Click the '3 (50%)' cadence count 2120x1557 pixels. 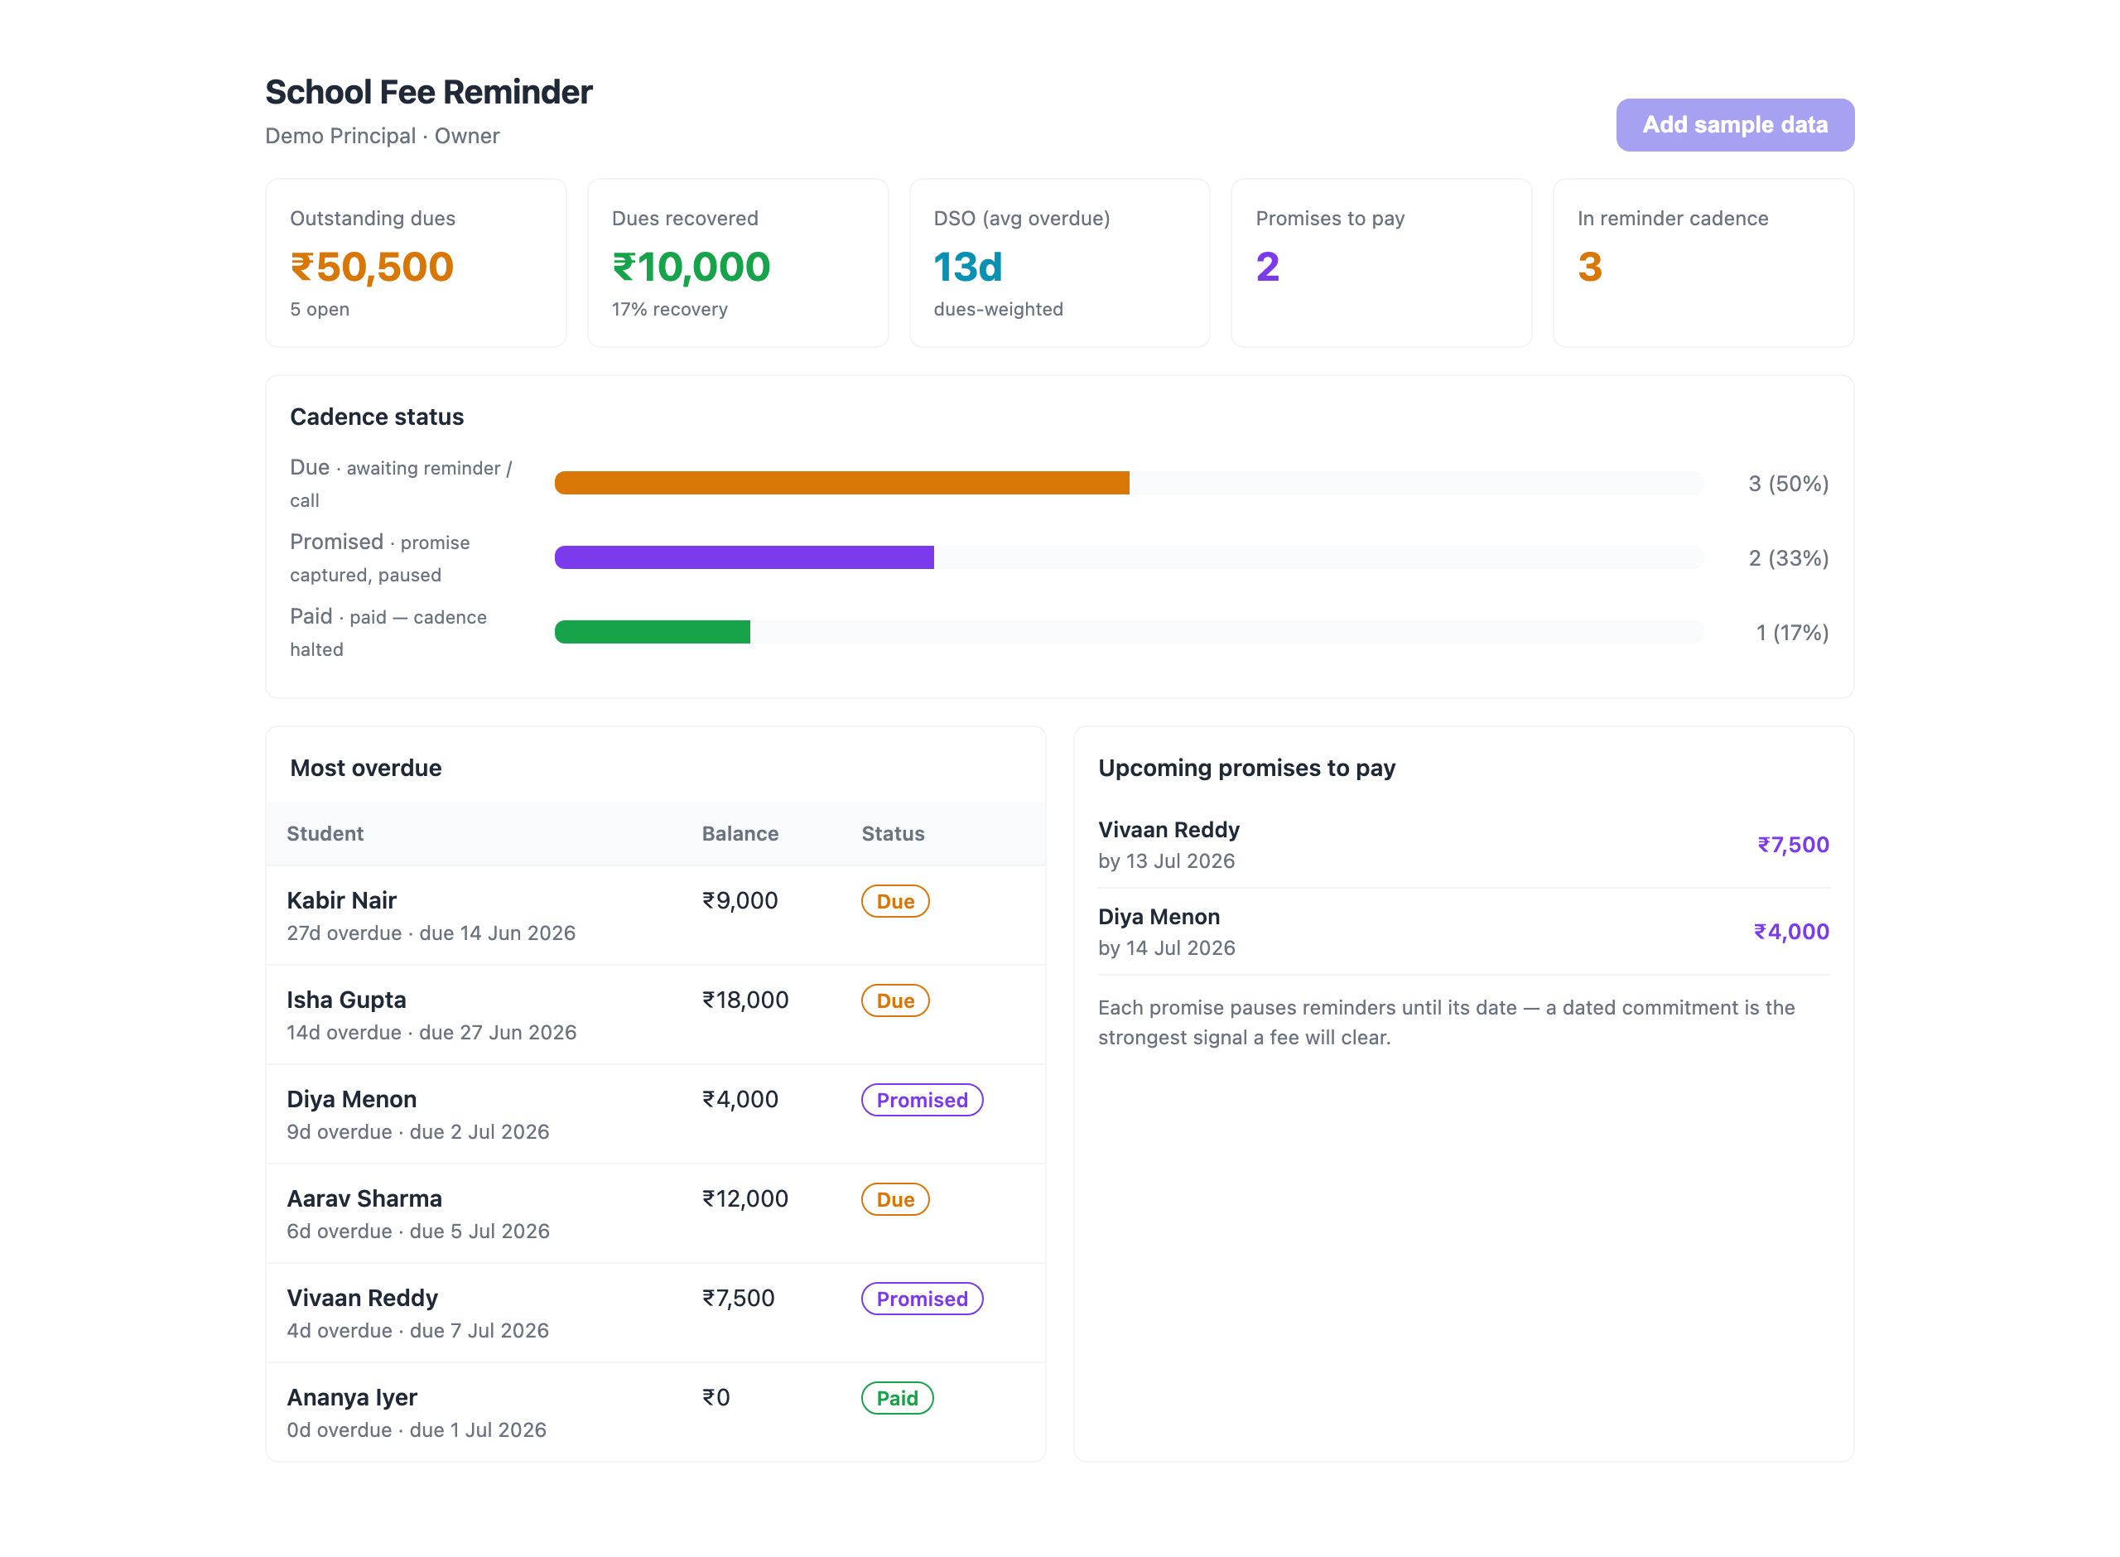coord(1789,484)
